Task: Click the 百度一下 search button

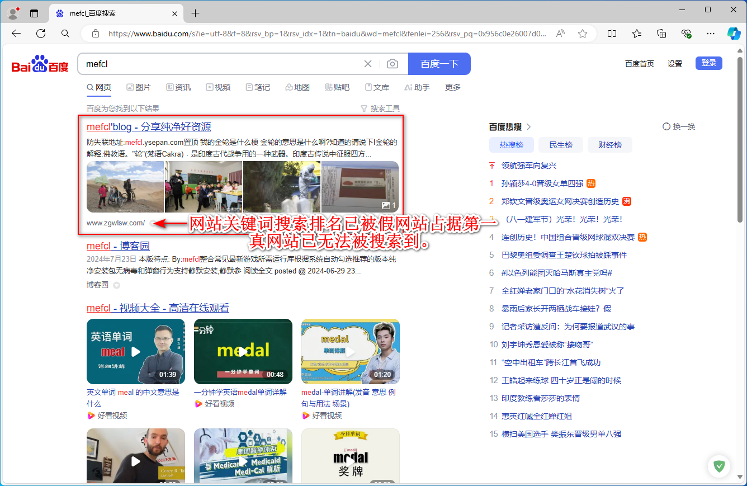Action: point(439,64)
